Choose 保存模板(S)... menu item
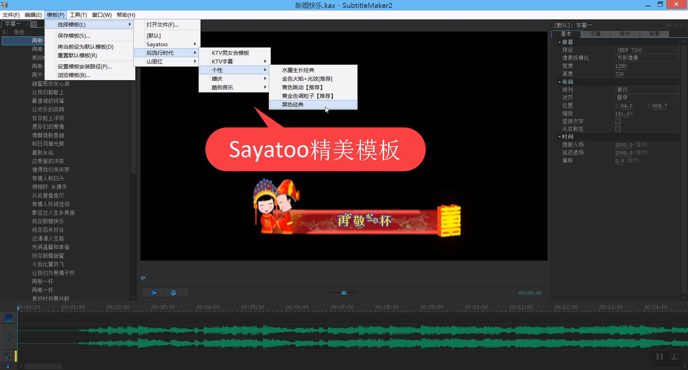The image size is (688, 370). coord(90,36)
